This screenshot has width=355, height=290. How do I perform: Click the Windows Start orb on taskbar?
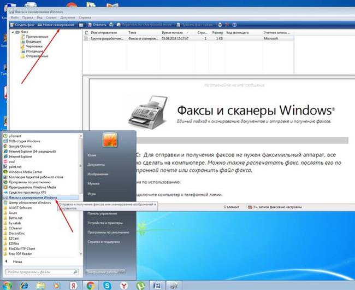point(7,286)
